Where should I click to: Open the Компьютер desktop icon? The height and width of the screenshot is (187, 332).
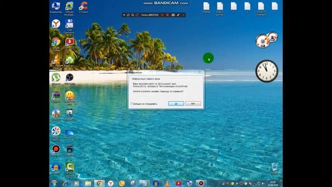tap(56, 7)
